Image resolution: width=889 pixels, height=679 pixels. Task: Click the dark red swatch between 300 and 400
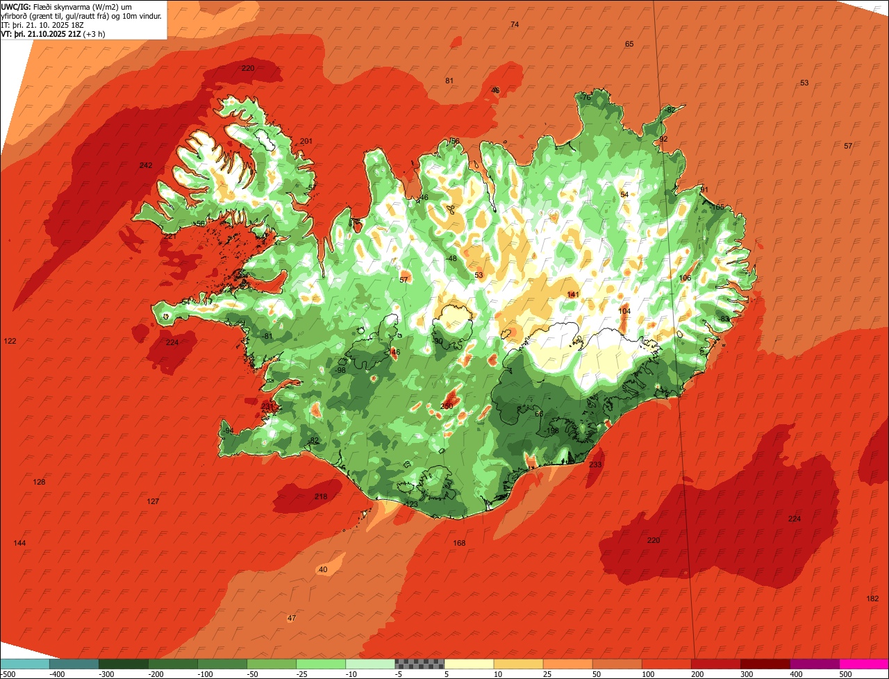pos(765,664)
